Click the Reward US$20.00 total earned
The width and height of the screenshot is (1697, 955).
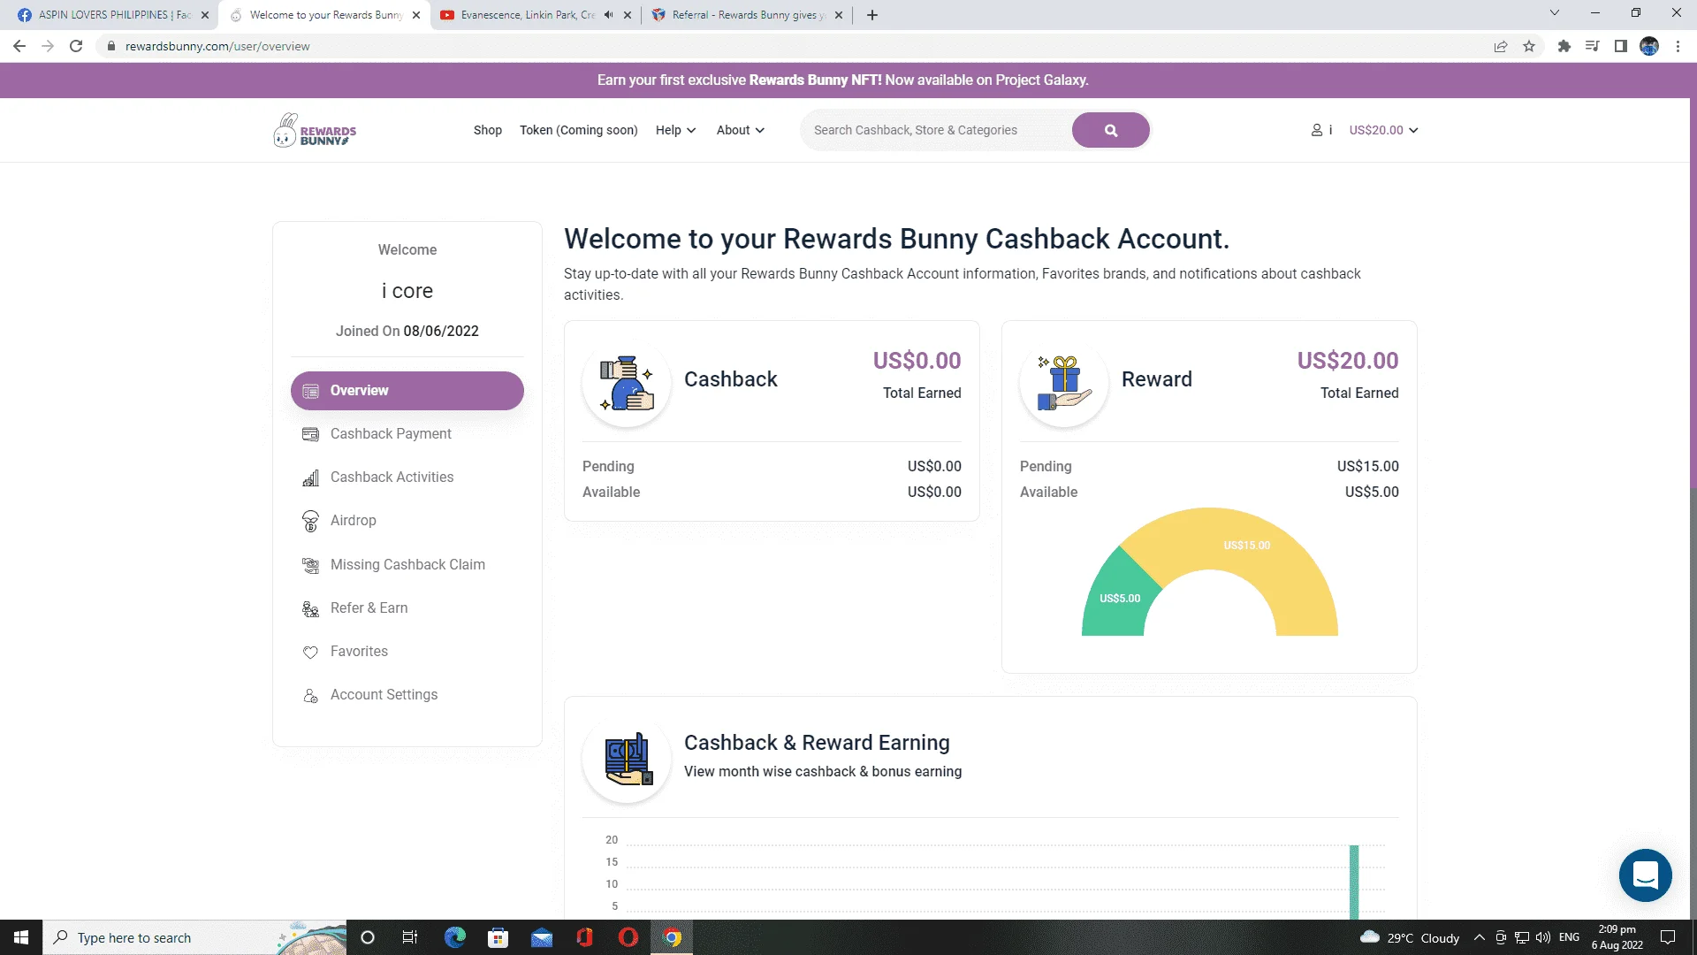click(1347, 361)
